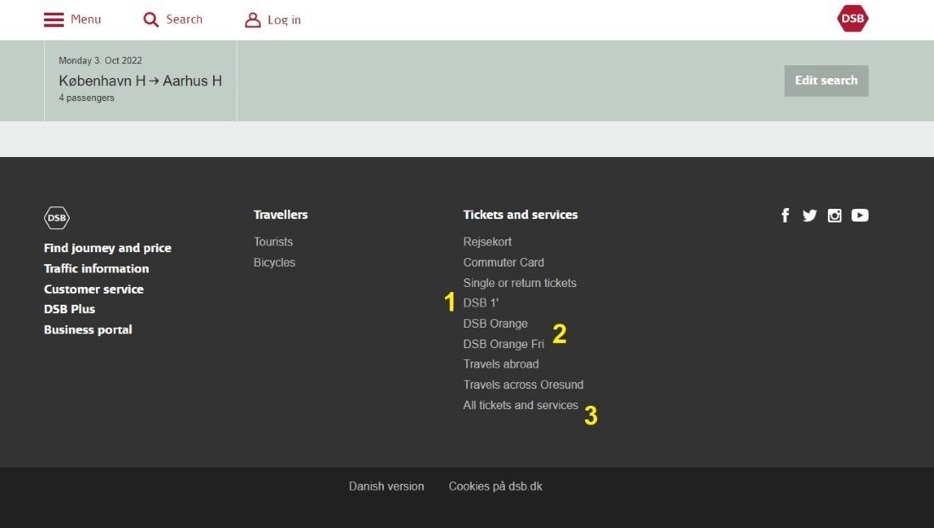Open the Business portal

pos(87,329)
